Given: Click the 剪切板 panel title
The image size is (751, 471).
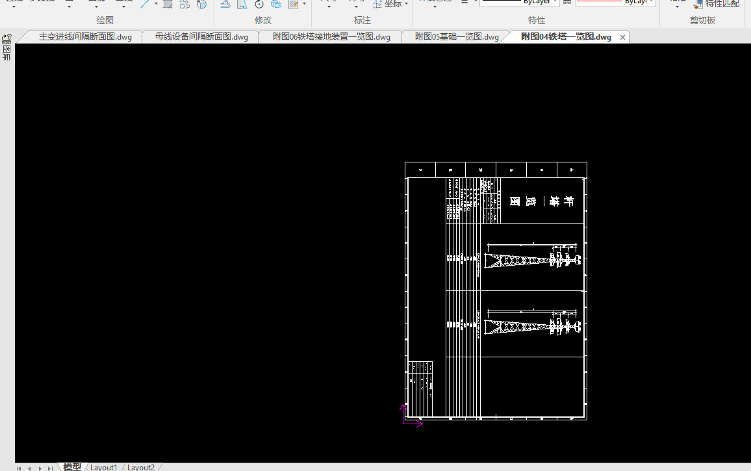Looking at the screenshot, I should pyautogui.click(x=703, y=20).
